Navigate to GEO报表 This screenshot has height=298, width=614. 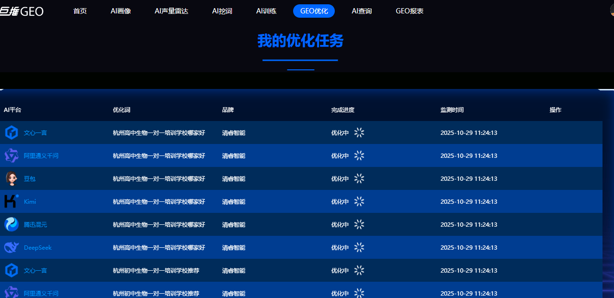(x=409, y=11)
